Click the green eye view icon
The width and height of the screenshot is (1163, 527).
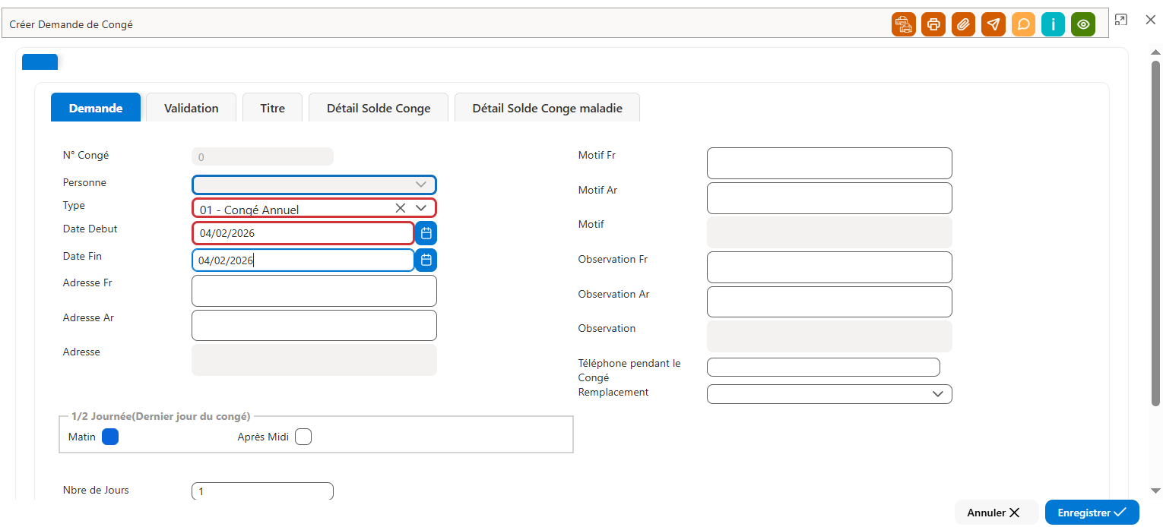(x=1083, y=24)
